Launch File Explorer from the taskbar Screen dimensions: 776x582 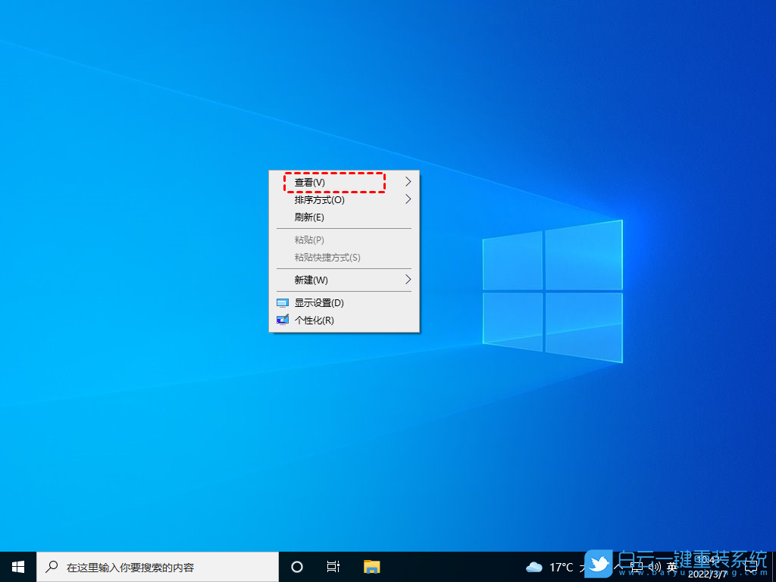(371, 566)
